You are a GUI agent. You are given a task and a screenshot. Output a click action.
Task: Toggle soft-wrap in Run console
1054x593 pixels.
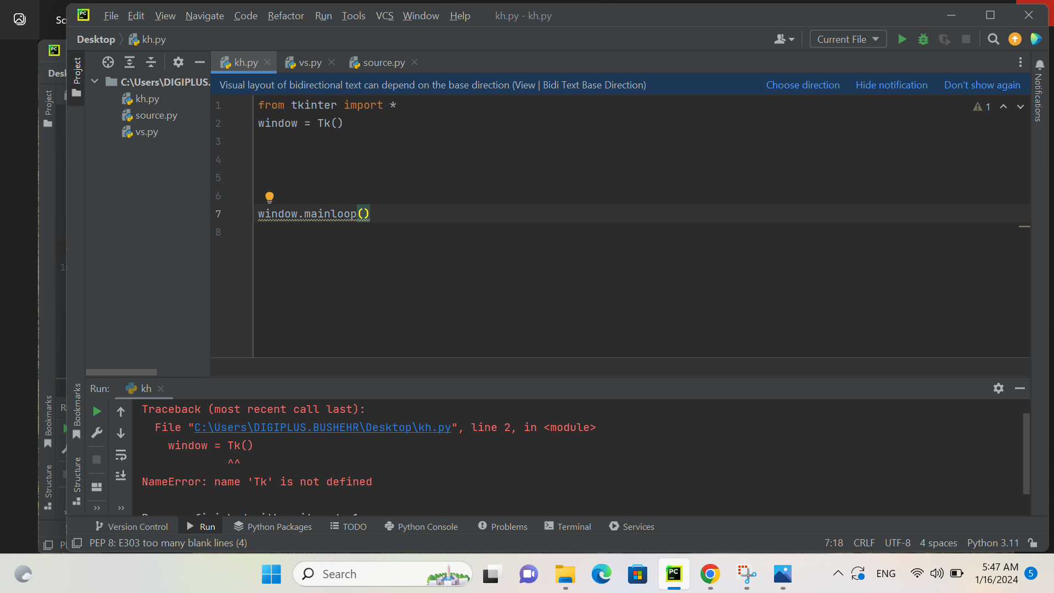click(x=121, y=455)
